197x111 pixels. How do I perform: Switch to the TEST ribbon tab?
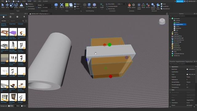click(35, 1)
